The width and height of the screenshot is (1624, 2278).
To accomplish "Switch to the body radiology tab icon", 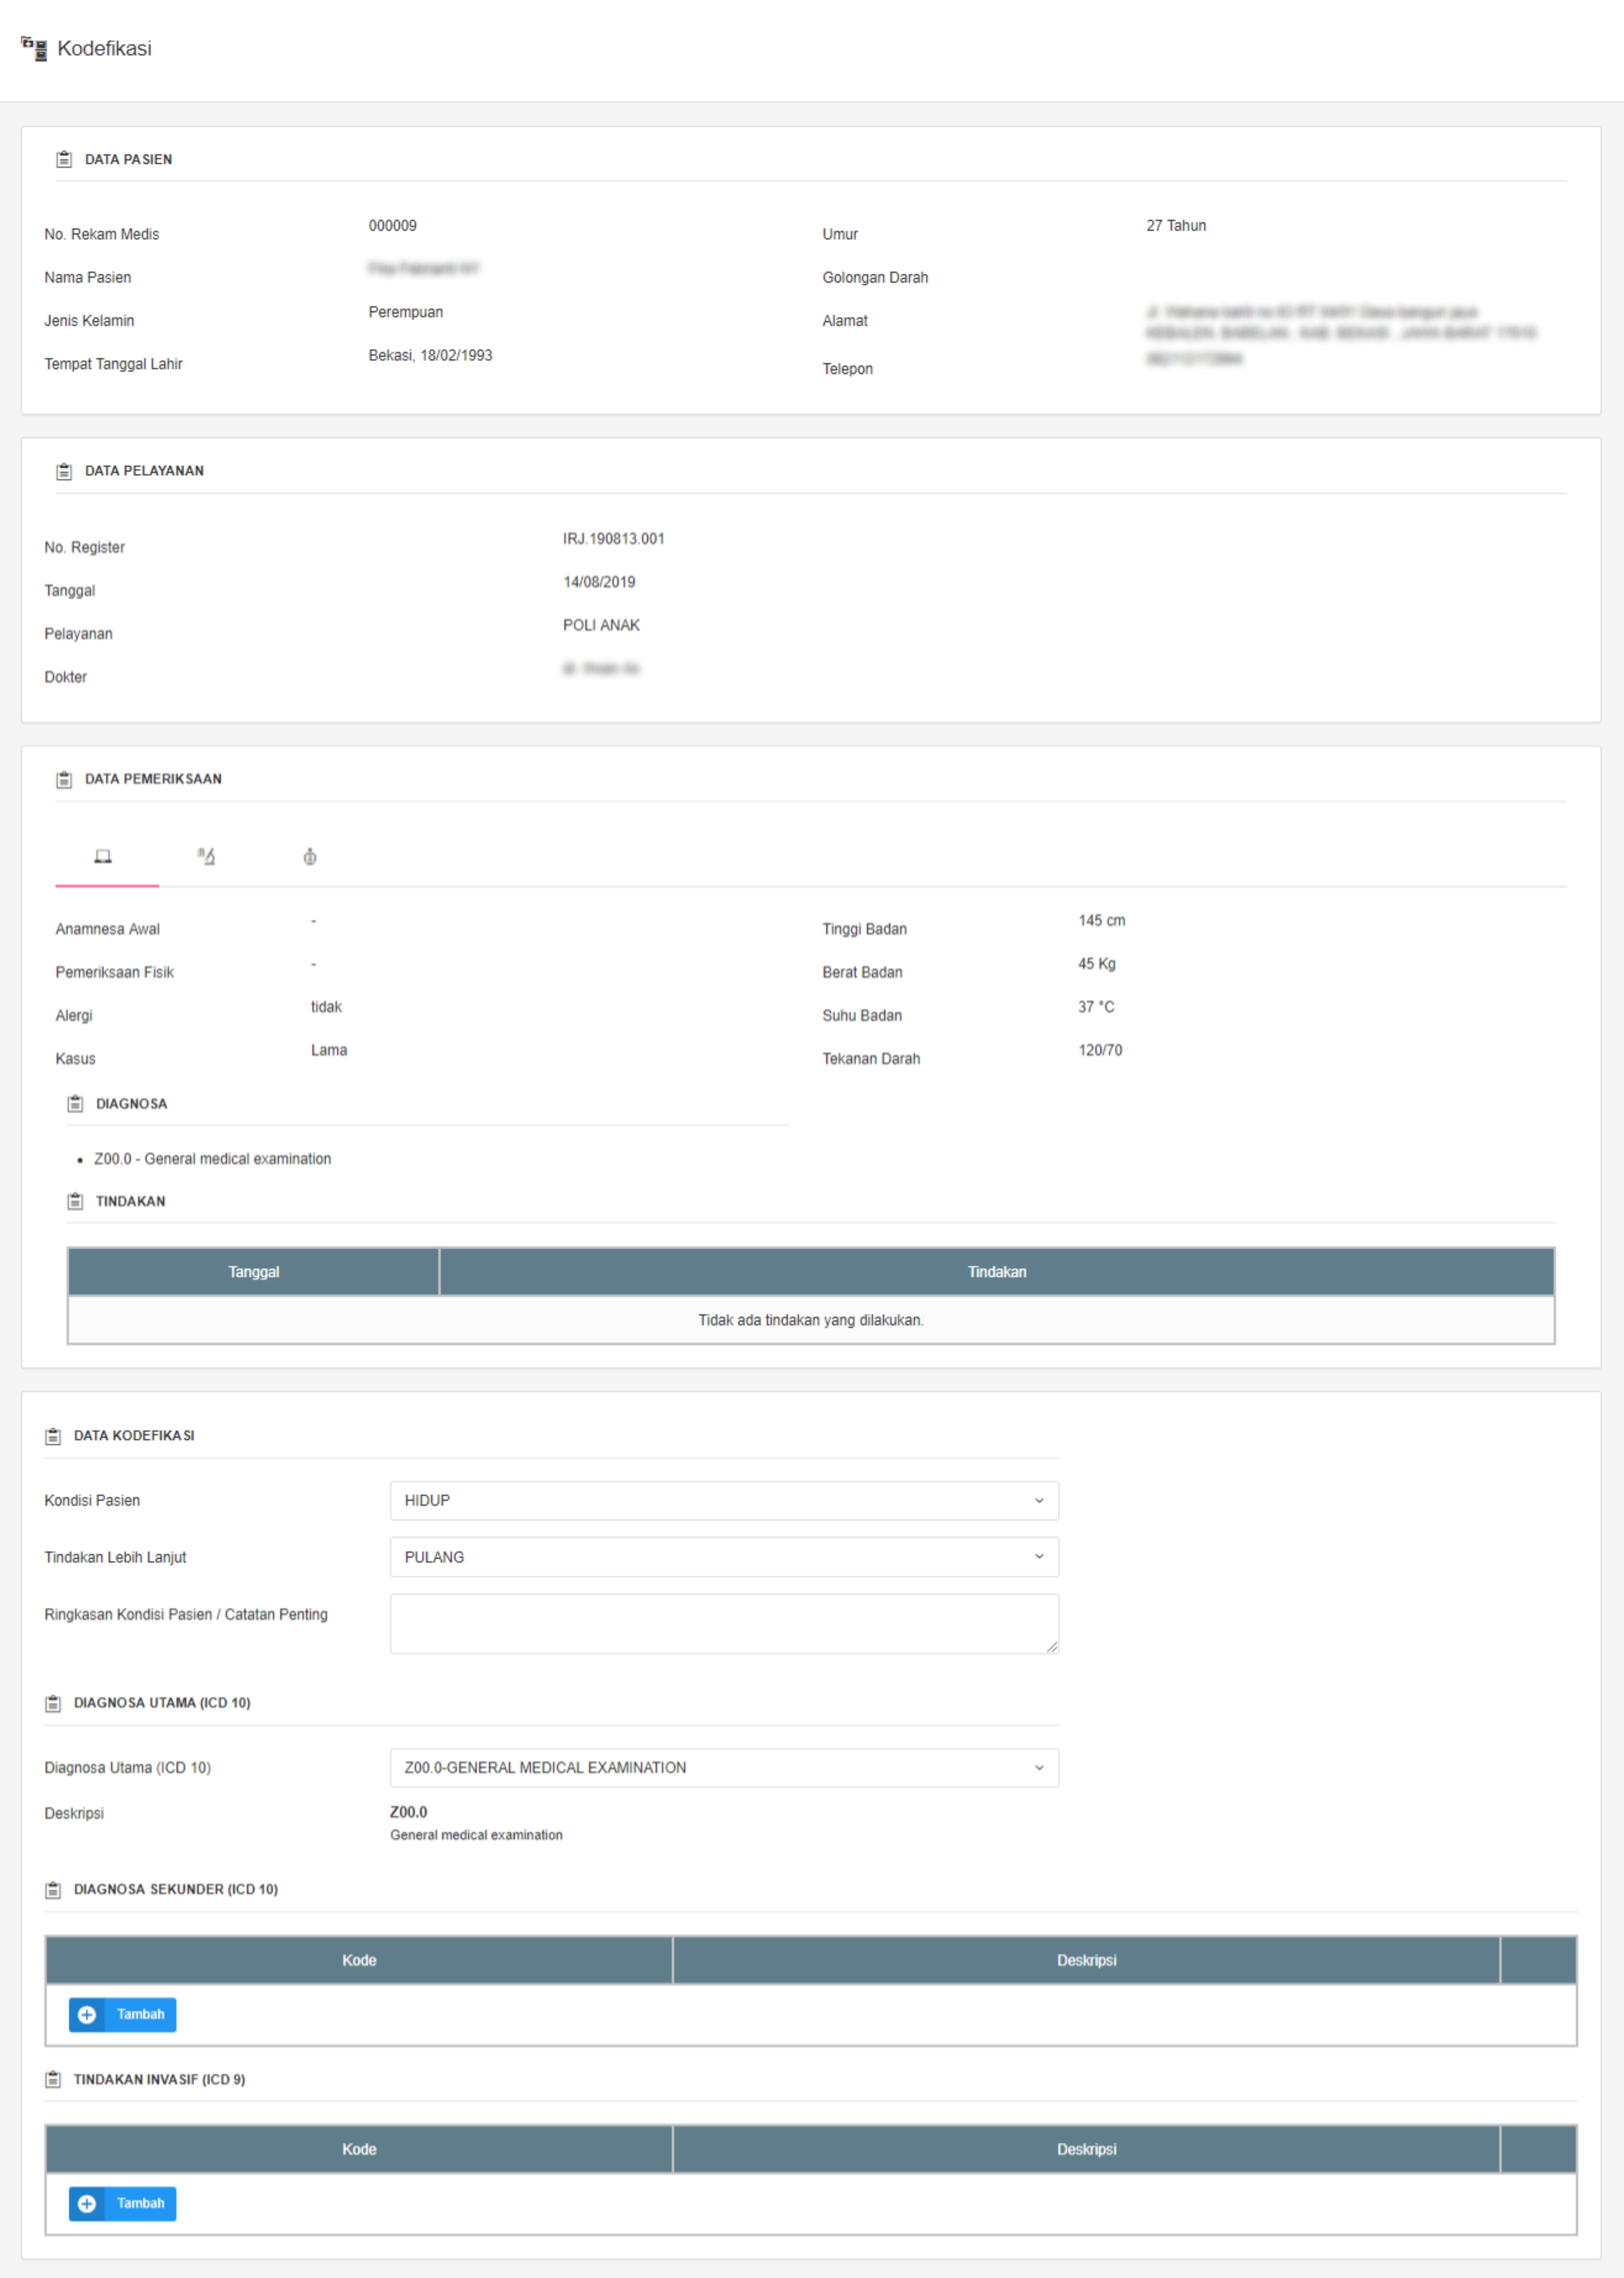I will 310,856.
